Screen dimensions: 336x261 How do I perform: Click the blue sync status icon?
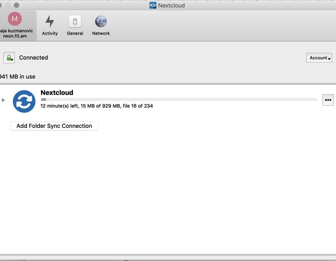pyautogui.click(x=24, y=101)
